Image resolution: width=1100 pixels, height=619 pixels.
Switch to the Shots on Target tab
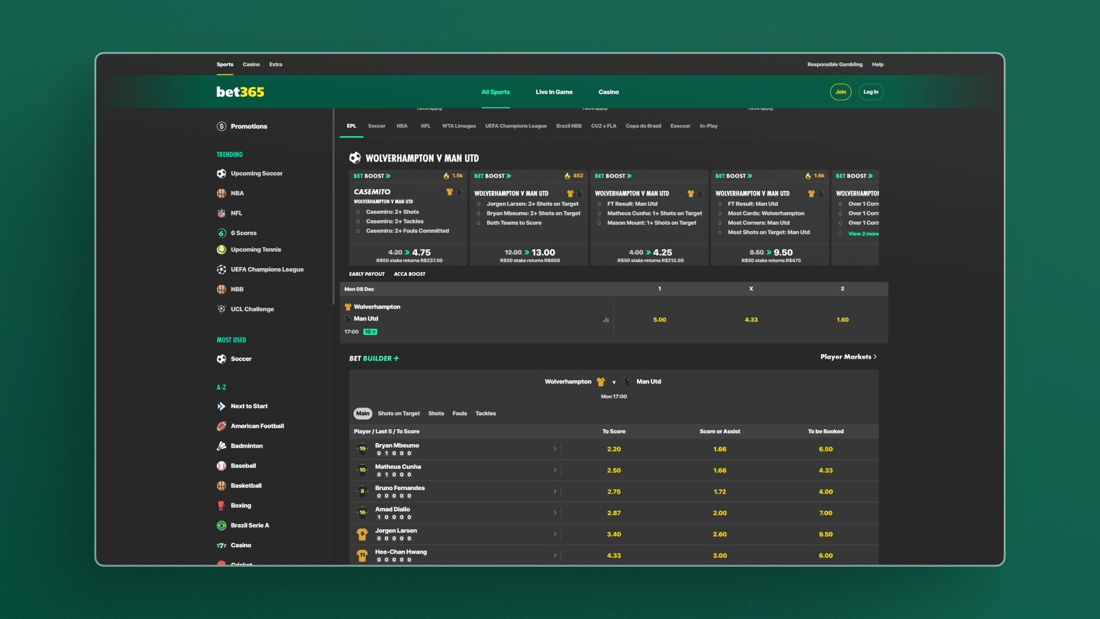point(398,413)
